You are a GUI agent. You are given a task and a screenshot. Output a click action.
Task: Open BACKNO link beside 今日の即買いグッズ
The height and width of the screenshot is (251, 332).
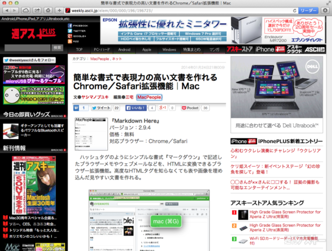pos(59,116)
